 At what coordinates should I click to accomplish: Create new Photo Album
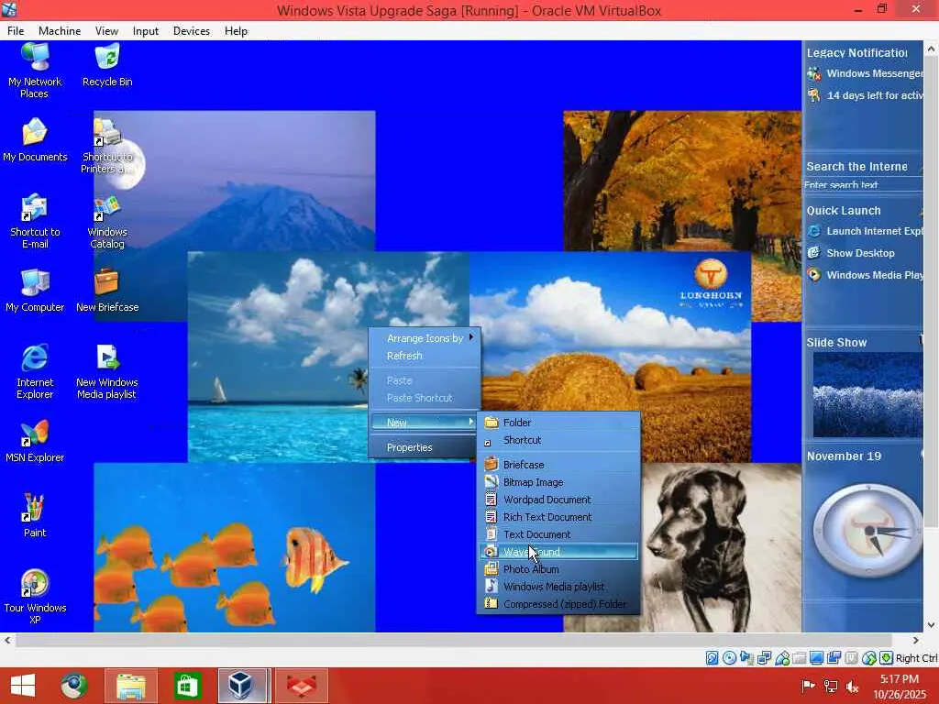[558, 568]
